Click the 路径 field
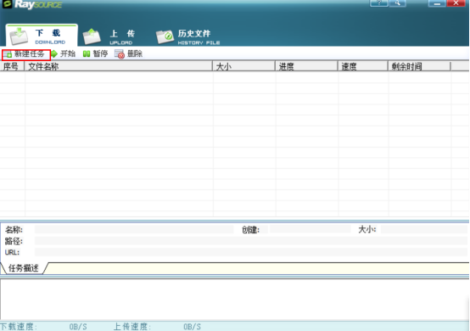 (251, 241)
